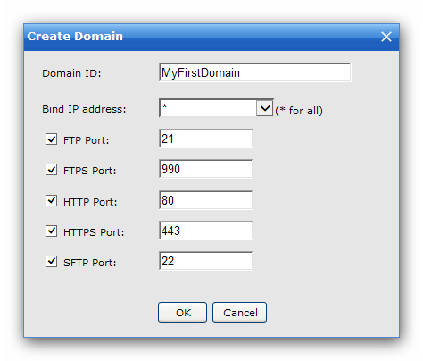The width and height of the screenshot is (423, 361).
Task: Focus the Domain ID text field
Action: tap(255, 72)
